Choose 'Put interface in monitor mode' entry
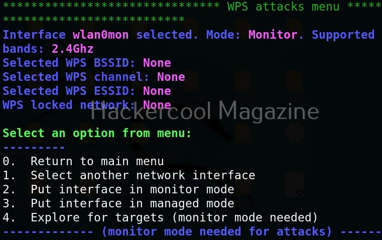Screen dimensions: 382x240 [x=118, y=189]
